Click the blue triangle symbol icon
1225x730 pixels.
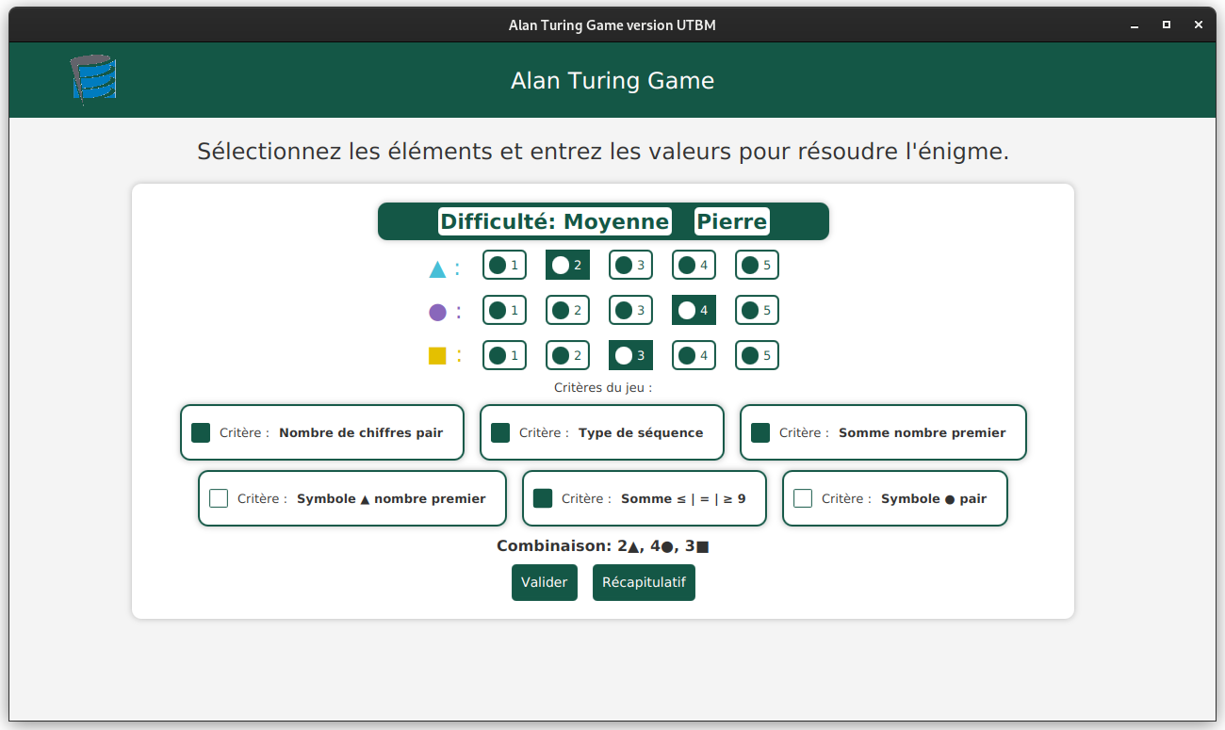click(437, 269)
